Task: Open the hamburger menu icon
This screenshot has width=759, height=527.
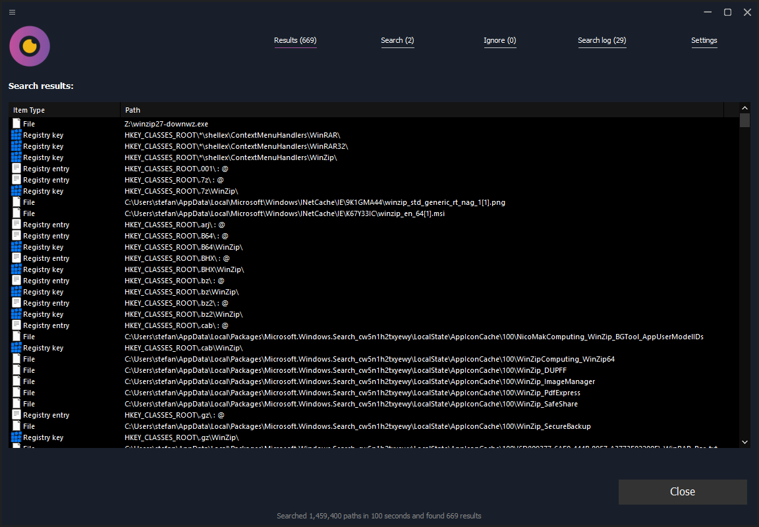Action: [x=12, y=12]
